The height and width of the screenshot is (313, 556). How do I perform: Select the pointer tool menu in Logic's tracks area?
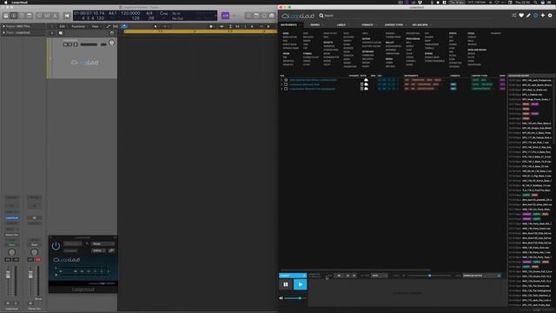(x=156, y=26)
